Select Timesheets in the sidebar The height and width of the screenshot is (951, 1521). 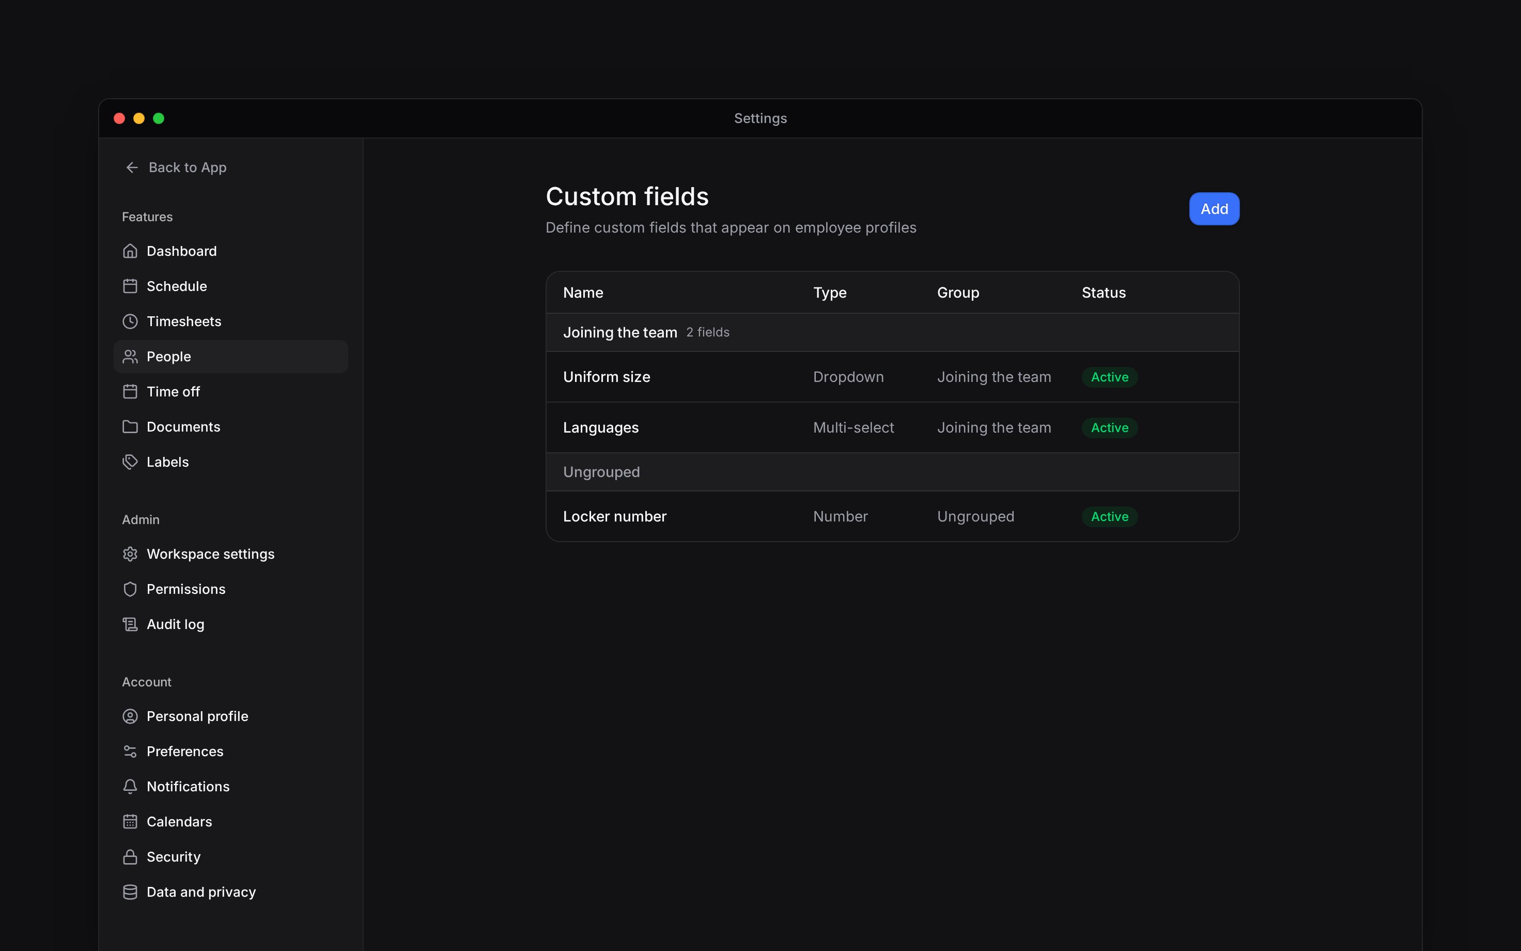click(x=230, y=321)
